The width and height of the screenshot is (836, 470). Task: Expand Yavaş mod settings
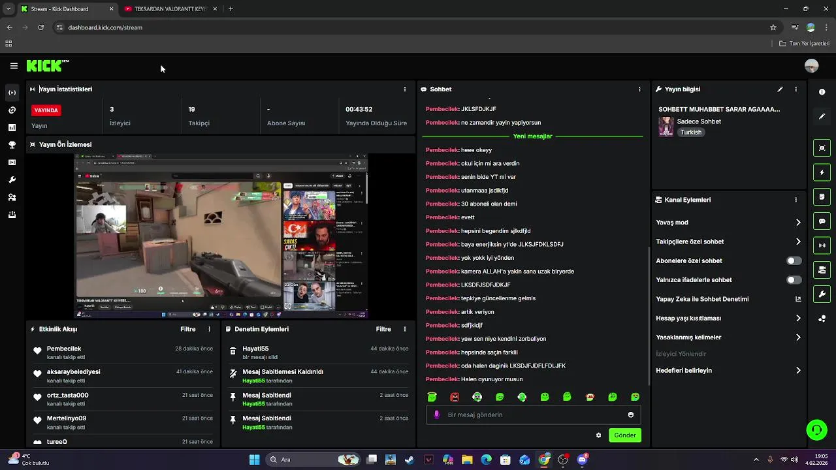(x=798, y=223)
